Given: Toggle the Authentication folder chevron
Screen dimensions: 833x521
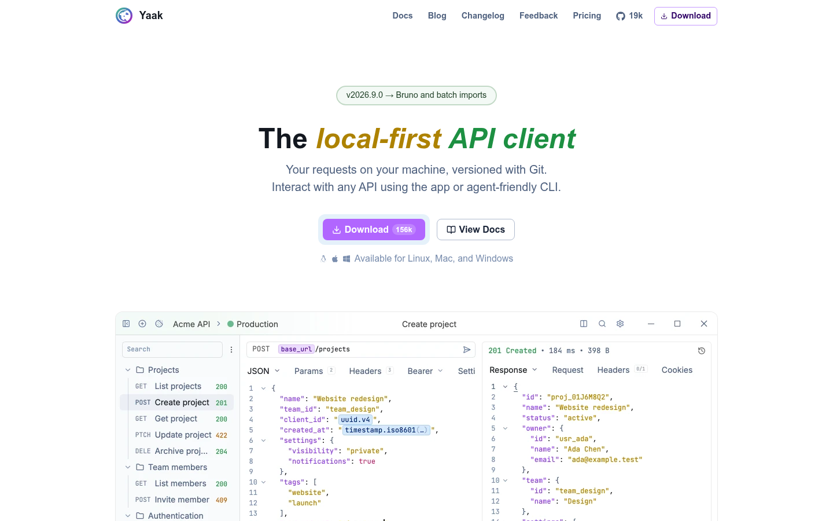Looking at the screenshot, I should (x=128, y=516).
